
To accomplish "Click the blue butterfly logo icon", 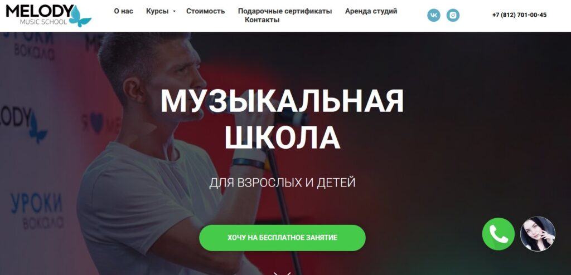I will pyautogui.click(x=79, y=16).
